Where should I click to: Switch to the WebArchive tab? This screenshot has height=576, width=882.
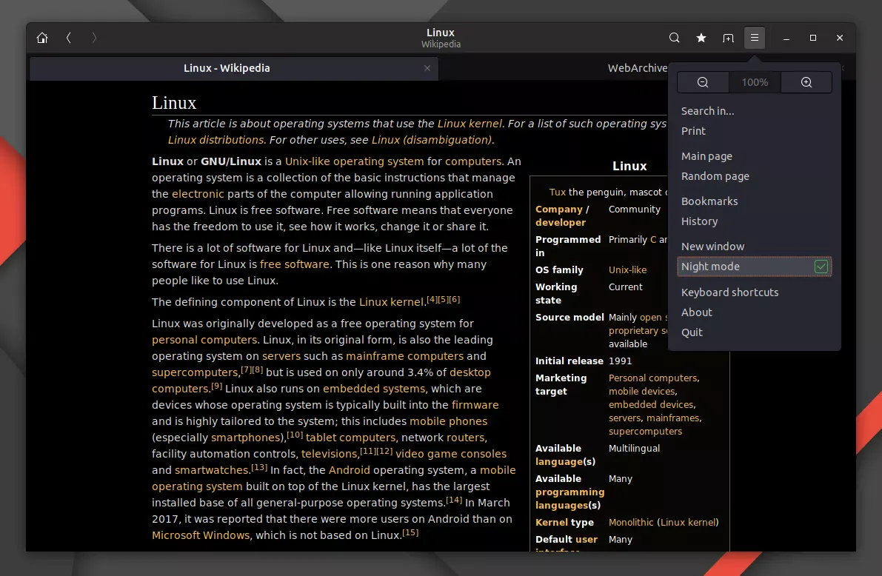coord(638,68)
